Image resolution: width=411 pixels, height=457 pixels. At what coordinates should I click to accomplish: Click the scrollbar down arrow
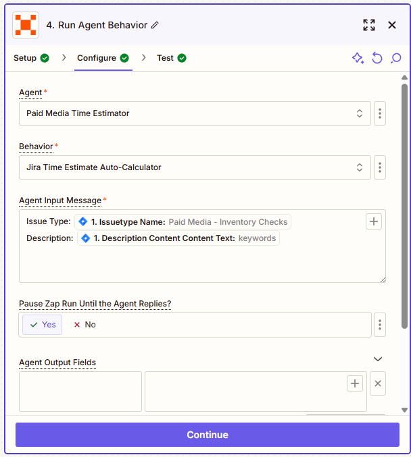[404, 410]
